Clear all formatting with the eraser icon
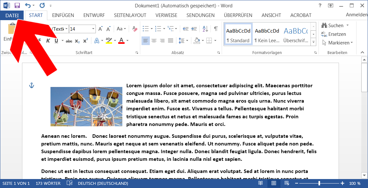 (134, 29)
